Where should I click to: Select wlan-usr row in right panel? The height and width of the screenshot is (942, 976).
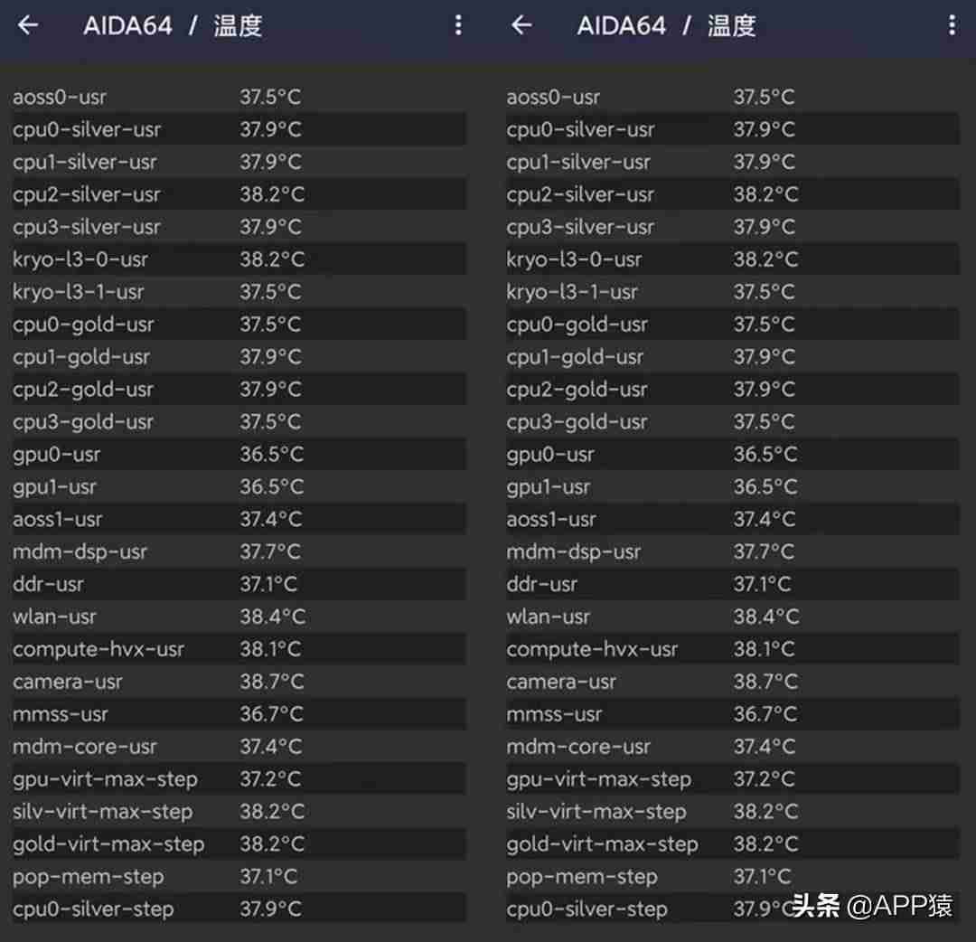[x=732, y=616]
